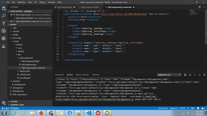Open the Manage gear at activity bar bottom
The height and width of the screenshot is (116, 207).
(x=4, y=103)
